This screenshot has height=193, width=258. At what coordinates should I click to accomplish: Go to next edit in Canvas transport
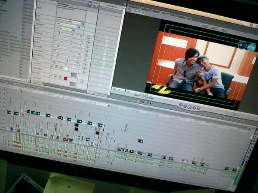pos(199,108)
